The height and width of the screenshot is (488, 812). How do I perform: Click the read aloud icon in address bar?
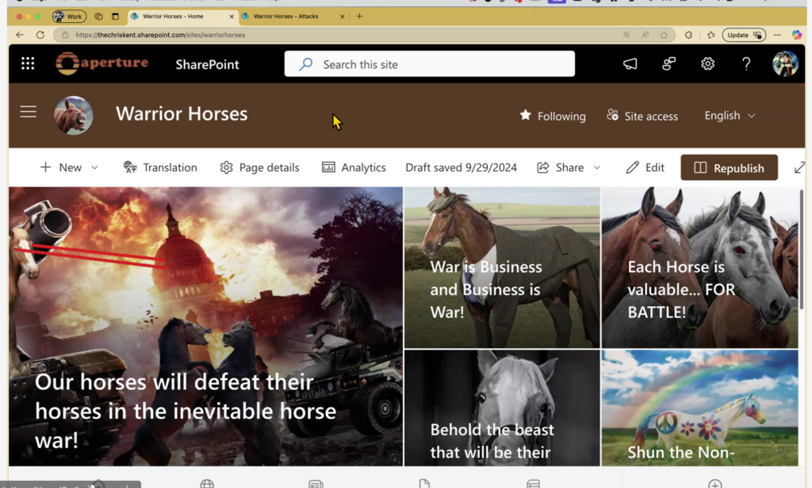pyautogui.click(x=645, y=35)
